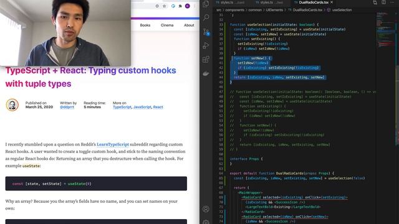Click the 'export default function DualRadioCards' line
Viewport: 399px width, 224px height.
[282, 174]
